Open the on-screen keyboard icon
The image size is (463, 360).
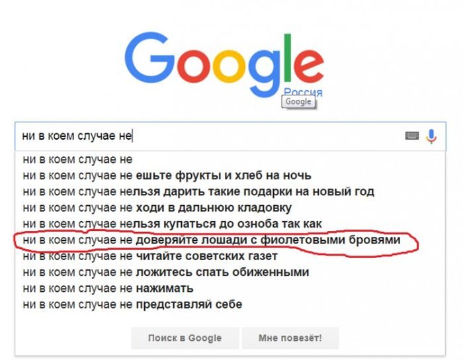412,136
